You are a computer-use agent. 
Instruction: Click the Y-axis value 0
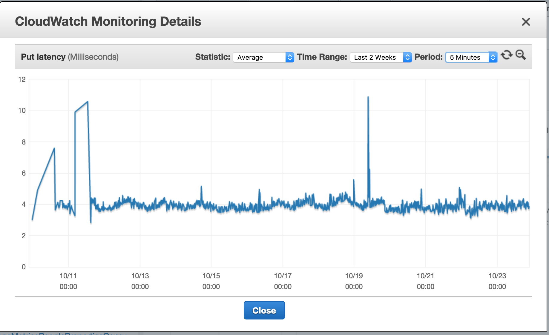tap(24, 267)
